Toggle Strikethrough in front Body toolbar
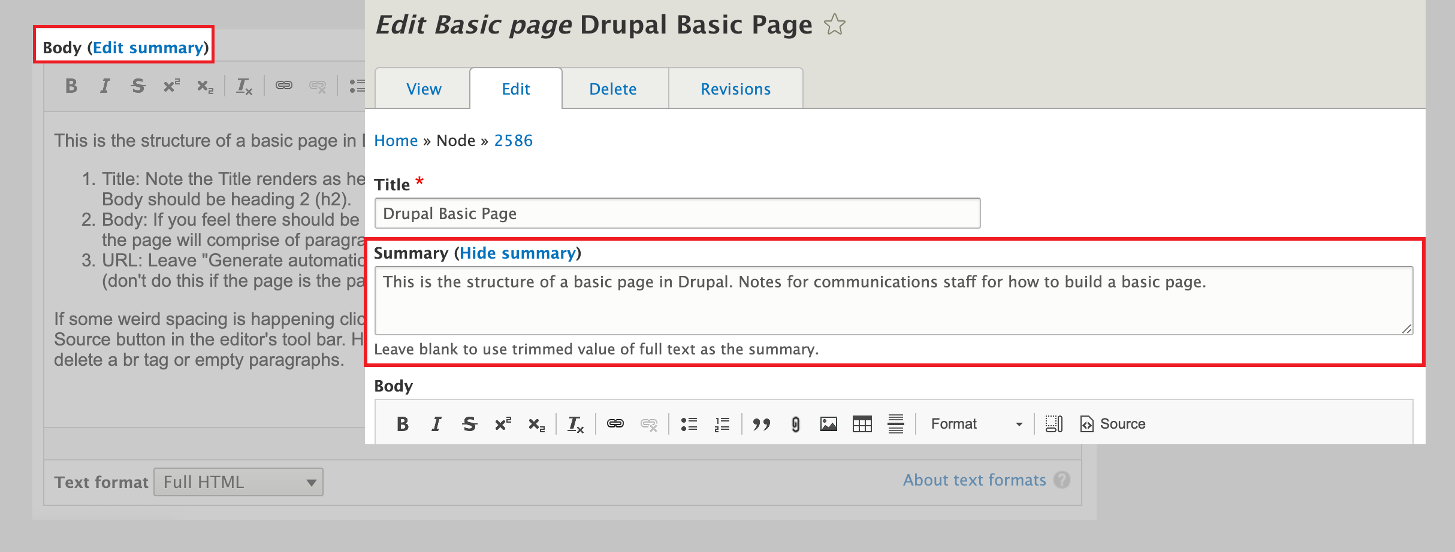Viewport: 1455px width, 552px height. 470,424
